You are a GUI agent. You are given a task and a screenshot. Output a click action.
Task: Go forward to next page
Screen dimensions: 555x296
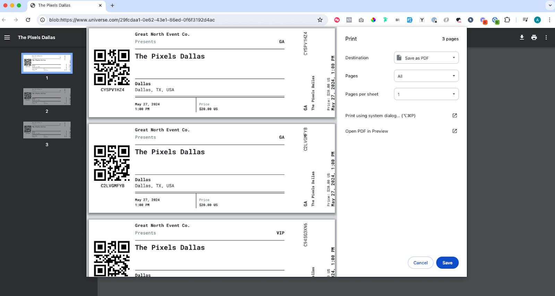tap(16, 20)
